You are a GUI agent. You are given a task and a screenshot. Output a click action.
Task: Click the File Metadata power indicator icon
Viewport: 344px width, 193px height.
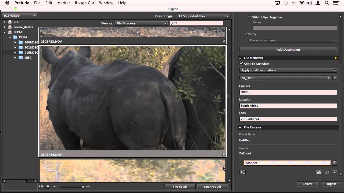pyautogui.click(x=336, y=58)
